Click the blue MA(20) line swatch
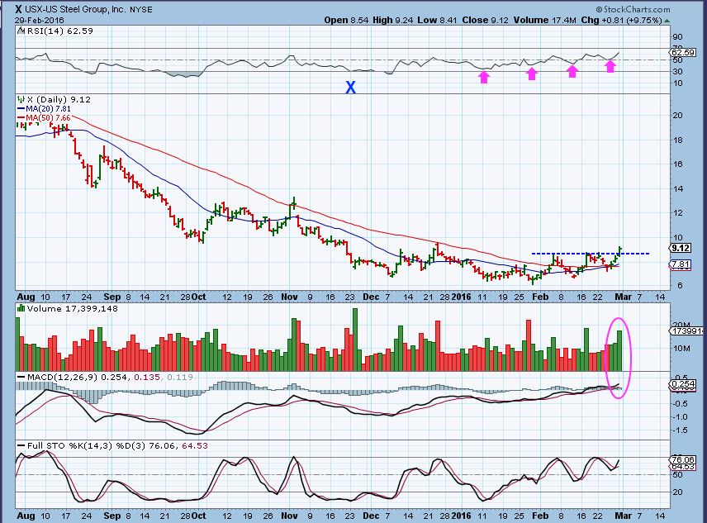Image resolution: width=707 pixels, height=523 pixels. point(21,109)
